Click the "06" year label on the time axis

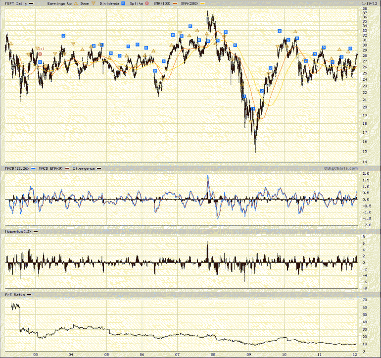[142, 355]
